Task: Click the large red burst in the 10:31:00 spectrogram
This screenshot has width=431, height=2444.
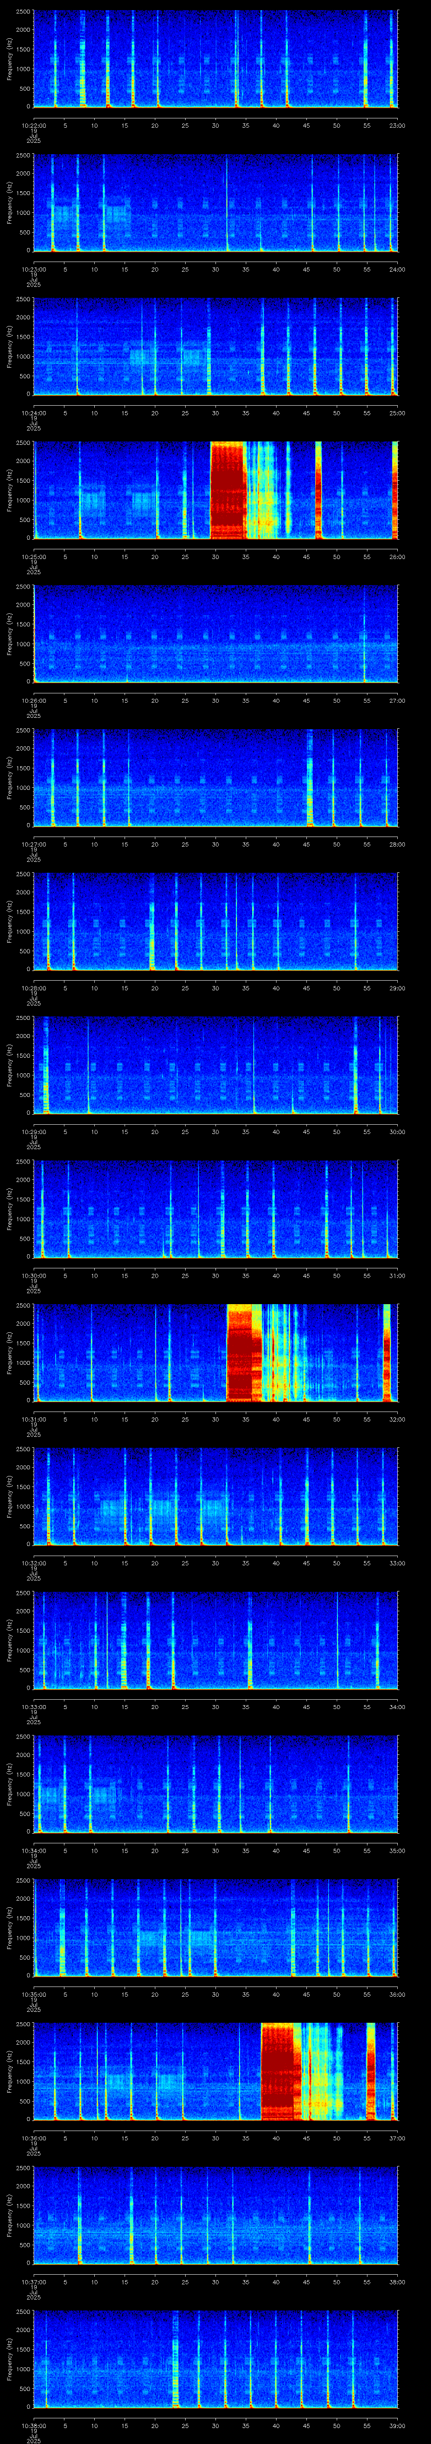Action: tap(245, 1353)
